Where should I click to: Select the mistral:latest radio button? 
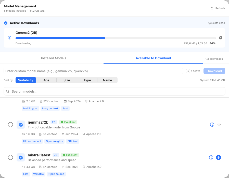[10, 157]
